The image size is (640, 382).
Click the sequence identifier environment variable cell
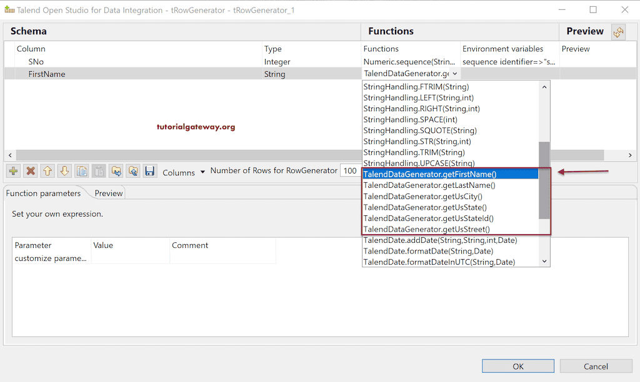point(509,62)
